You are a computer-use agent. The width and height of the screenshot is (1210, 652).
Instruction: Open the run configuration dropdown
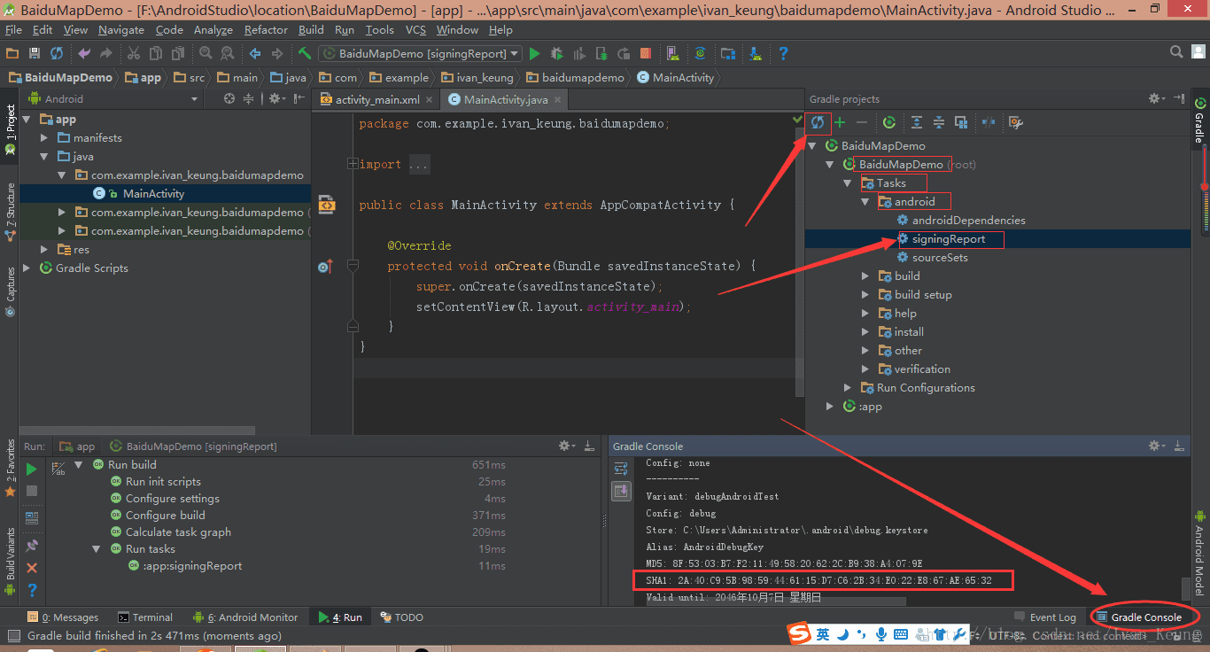click(420, 54)
